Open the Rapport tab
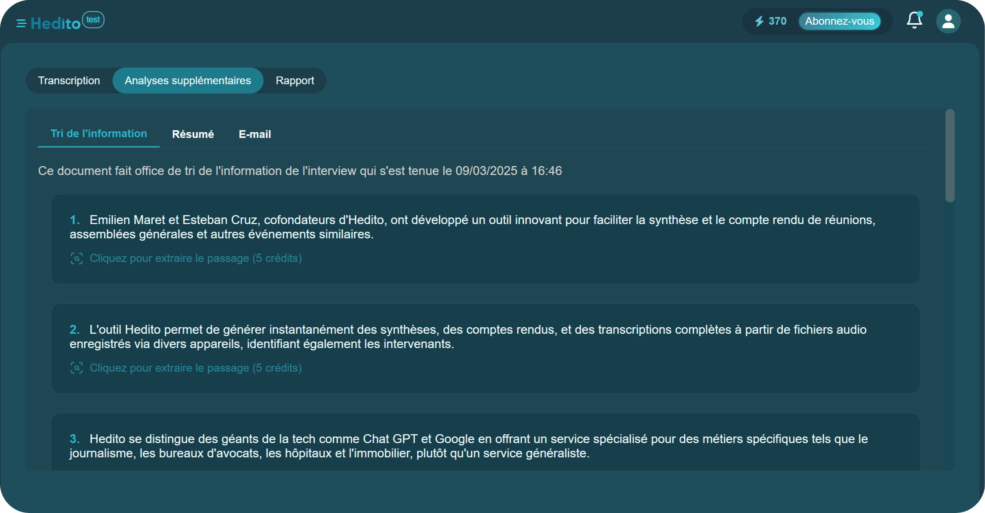Image resolution: width=985 pixels, height=513 pixels. (295, 80)
